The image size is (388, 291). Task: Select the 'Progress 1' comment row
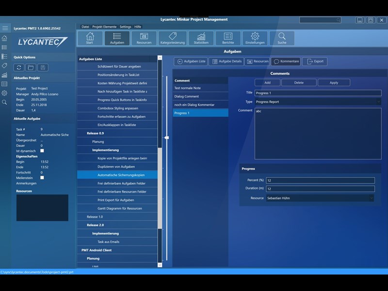[x=200, y=113]
